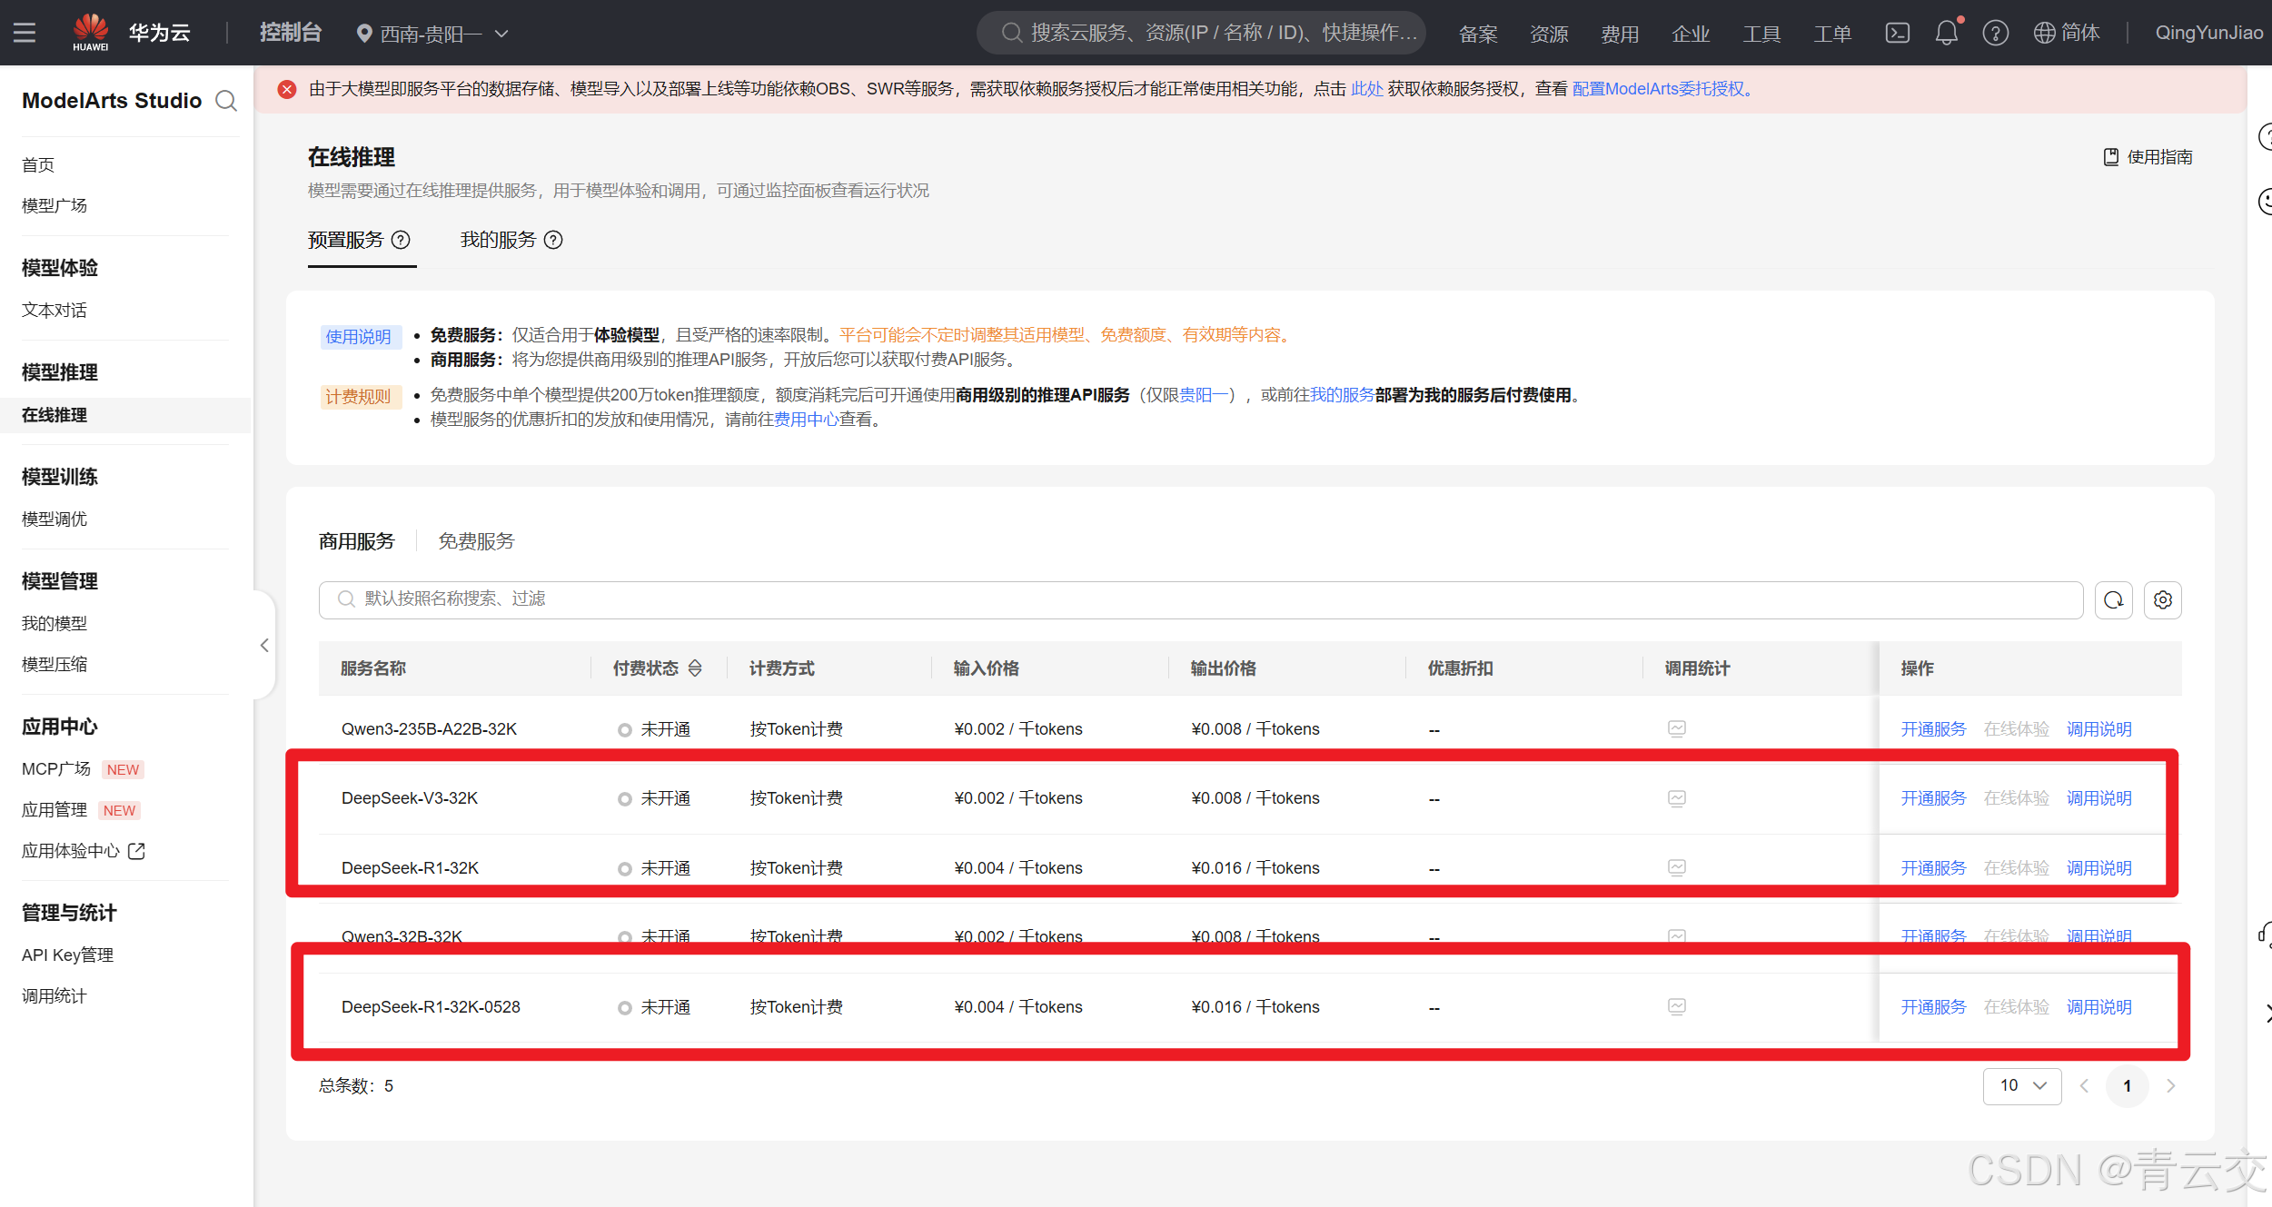2272x1207 pixels.
Task: Click 调用说明 for DeepSeek-R1-32K
Action: pos(2098,868)
